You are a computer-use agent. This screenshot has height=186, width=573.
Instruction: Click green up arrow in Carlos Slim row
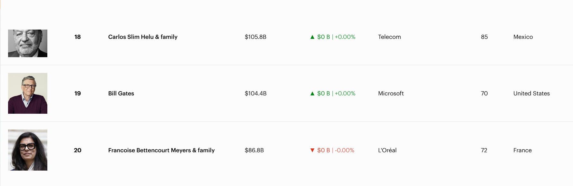312,37
